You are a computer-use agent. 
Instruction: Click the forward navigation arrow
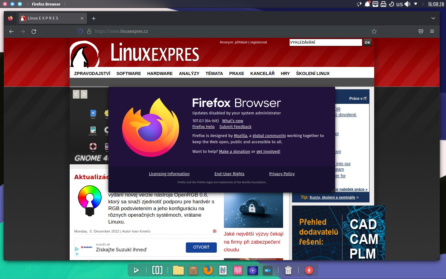pos(23,31)
